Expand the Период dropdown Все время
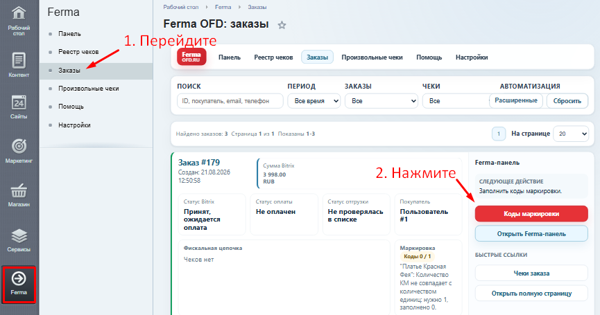The width and height of the screenshot is (600, 315). (314, 101)
